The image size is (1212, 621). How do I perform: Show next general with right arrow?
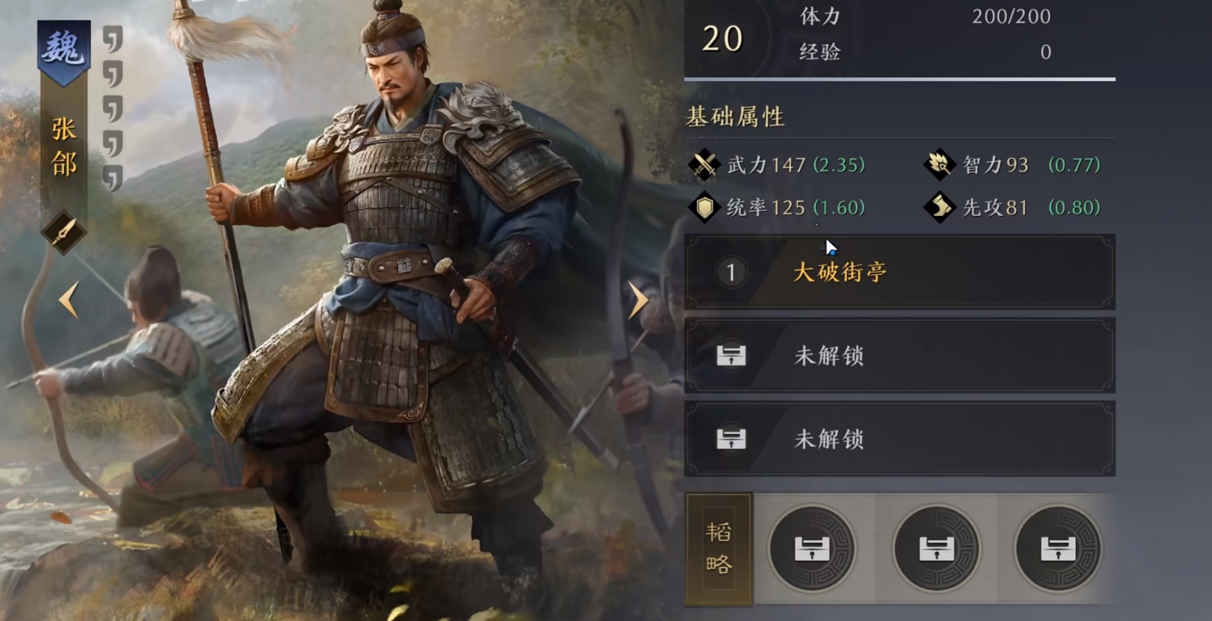tap(637, 300)
